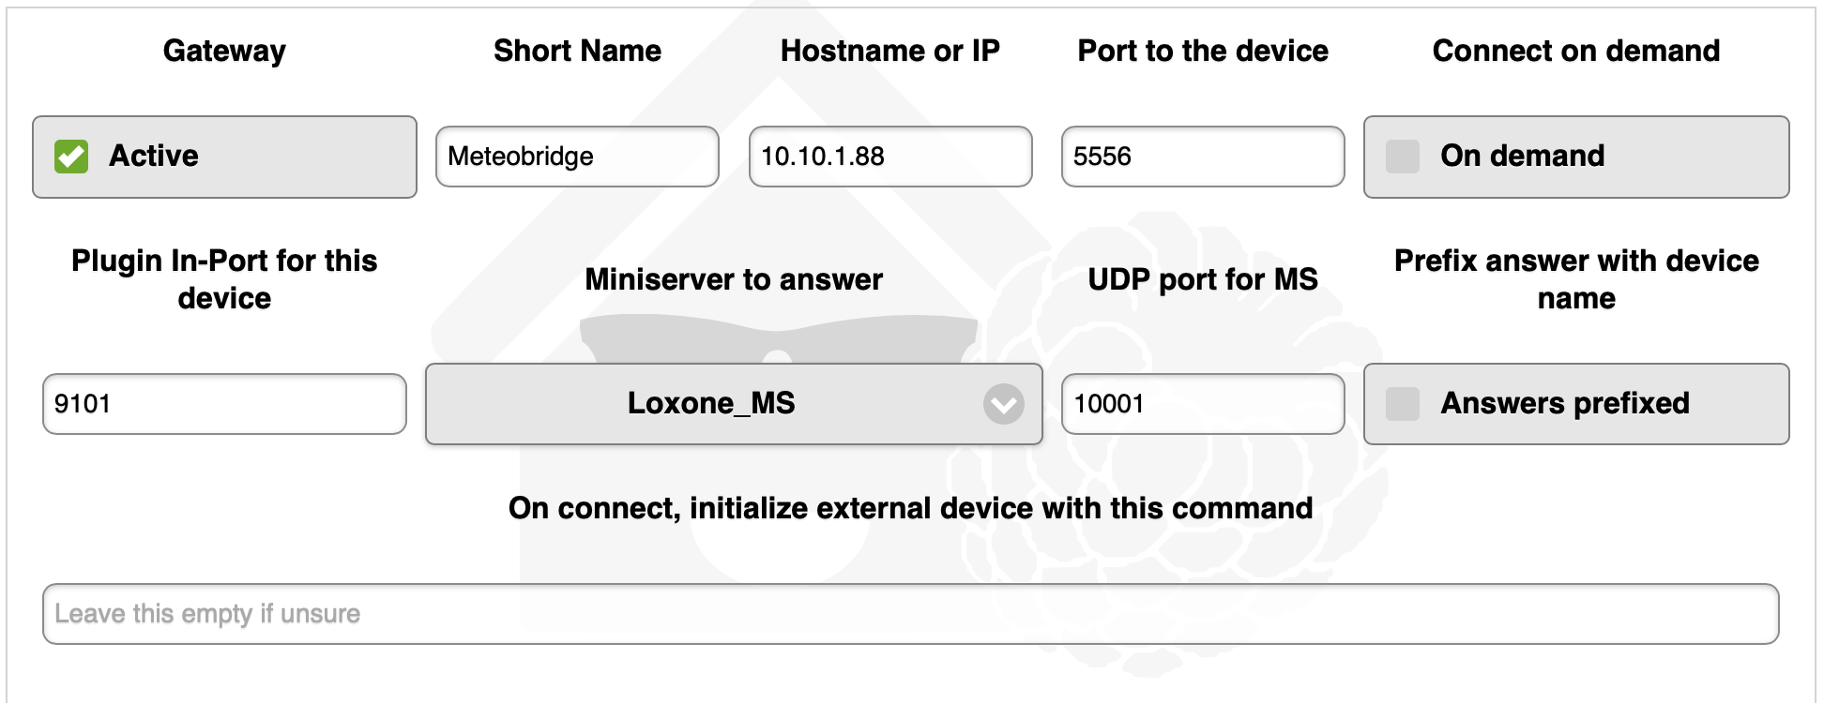Click the device port field showing 5556
Image resolution: width=1824 pixels, height=703 pixels.
(x=1202, y=157)
